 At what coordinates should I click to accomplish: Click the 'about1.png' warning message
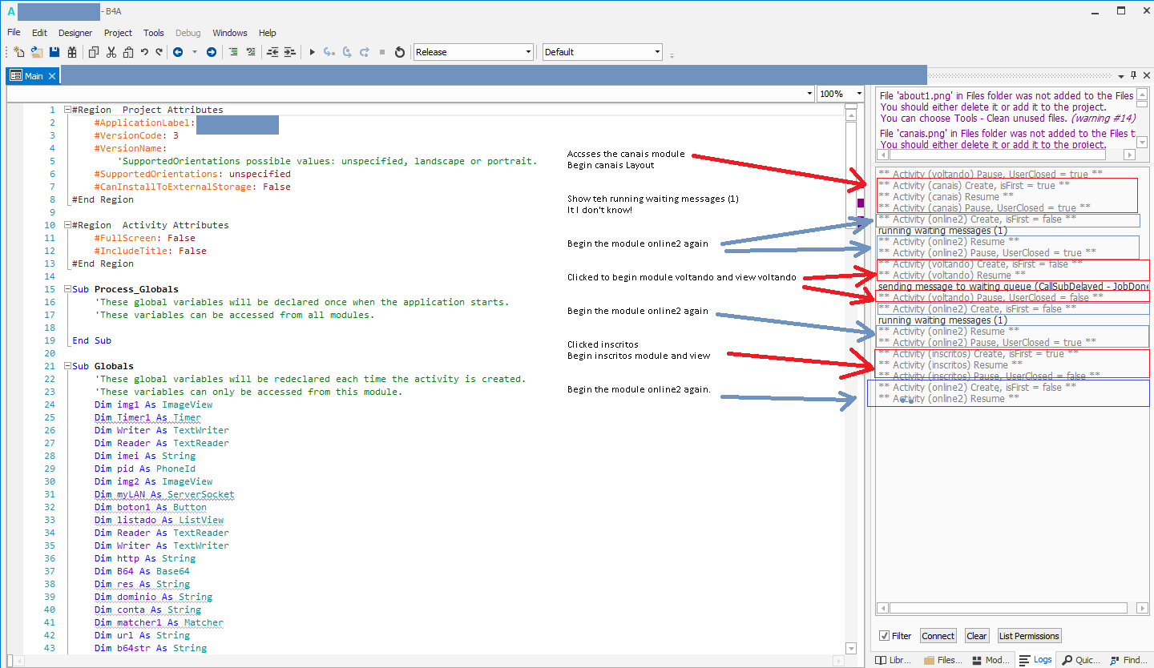coord(1007,107)
